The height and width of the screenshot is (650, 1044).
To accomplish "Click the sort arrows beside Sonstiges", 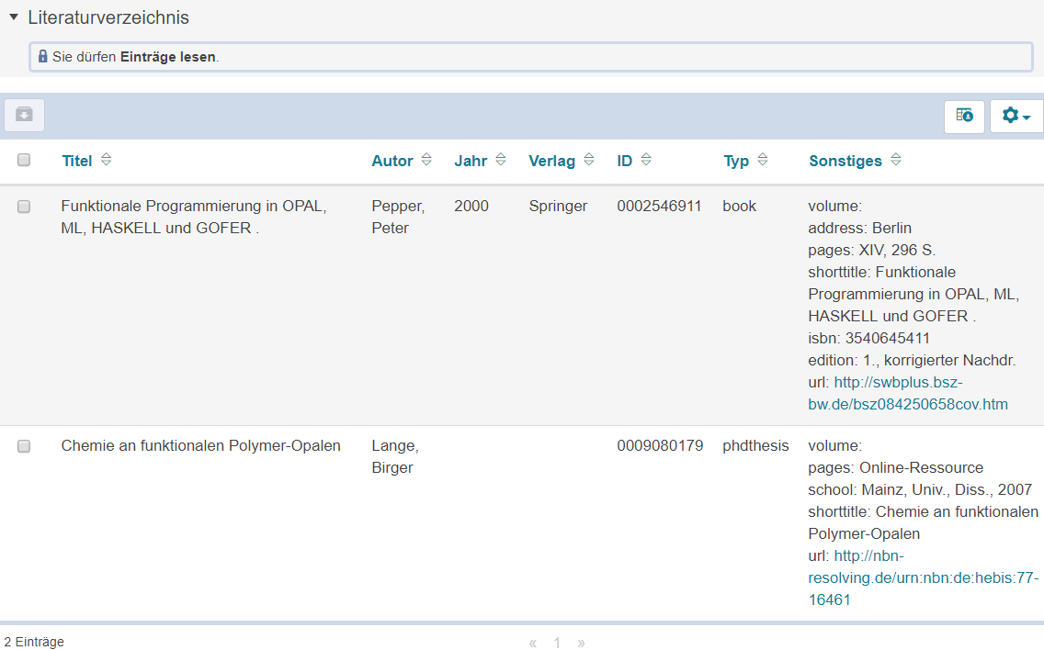I will tap(896, 160).
